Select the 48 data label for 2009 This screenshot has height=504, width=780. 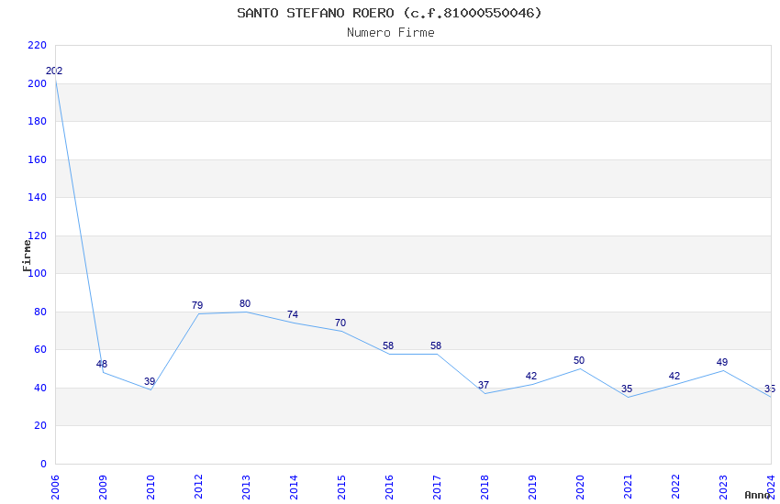pyautogui.click(x=102, y=364)
